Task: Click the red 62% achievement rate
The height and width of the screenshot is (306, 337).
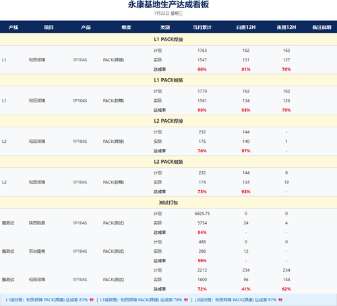Action: (286, 289)
